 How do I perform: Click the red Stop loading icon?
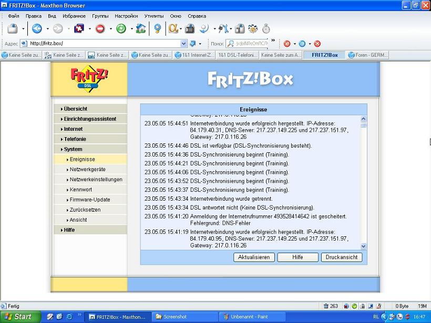tap(100, 28)
